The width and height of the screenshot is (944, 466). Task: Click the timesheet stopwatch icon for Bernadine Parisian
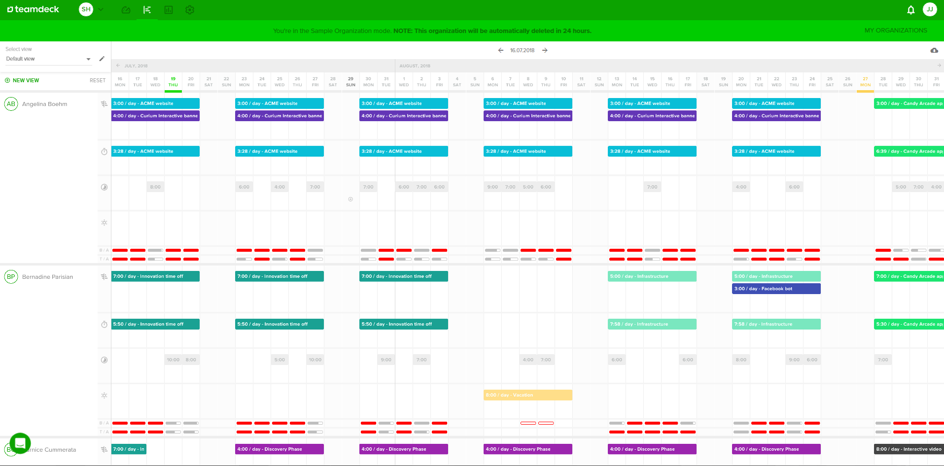click(x=104, y=325)
